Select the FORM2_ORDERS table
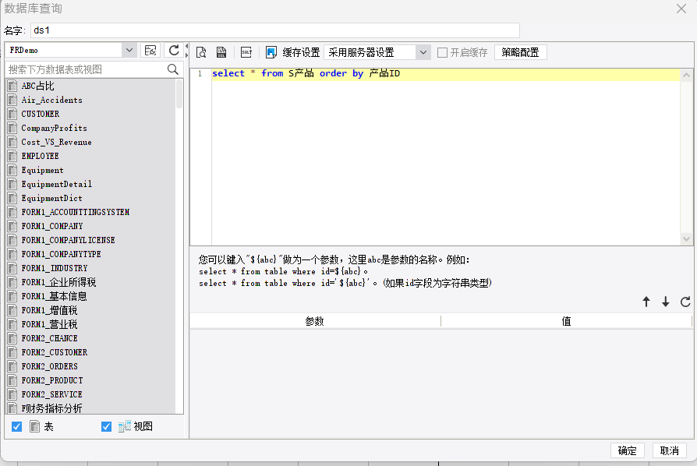697x466 pixels. (49, 366)
